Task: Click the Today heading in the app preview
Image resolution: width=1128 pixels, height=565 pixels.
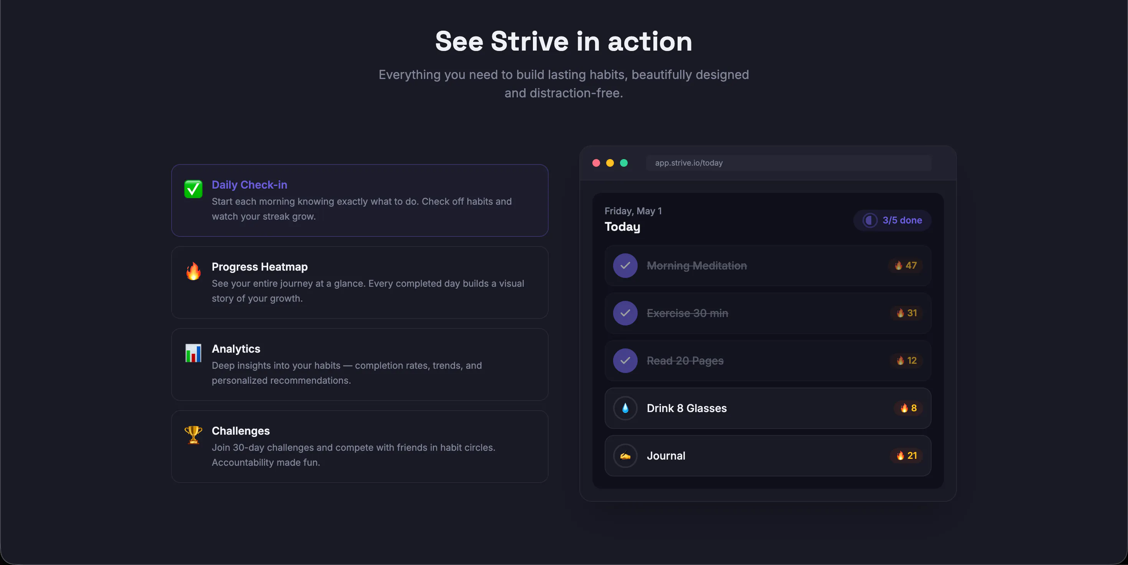Action: point(622,227)
